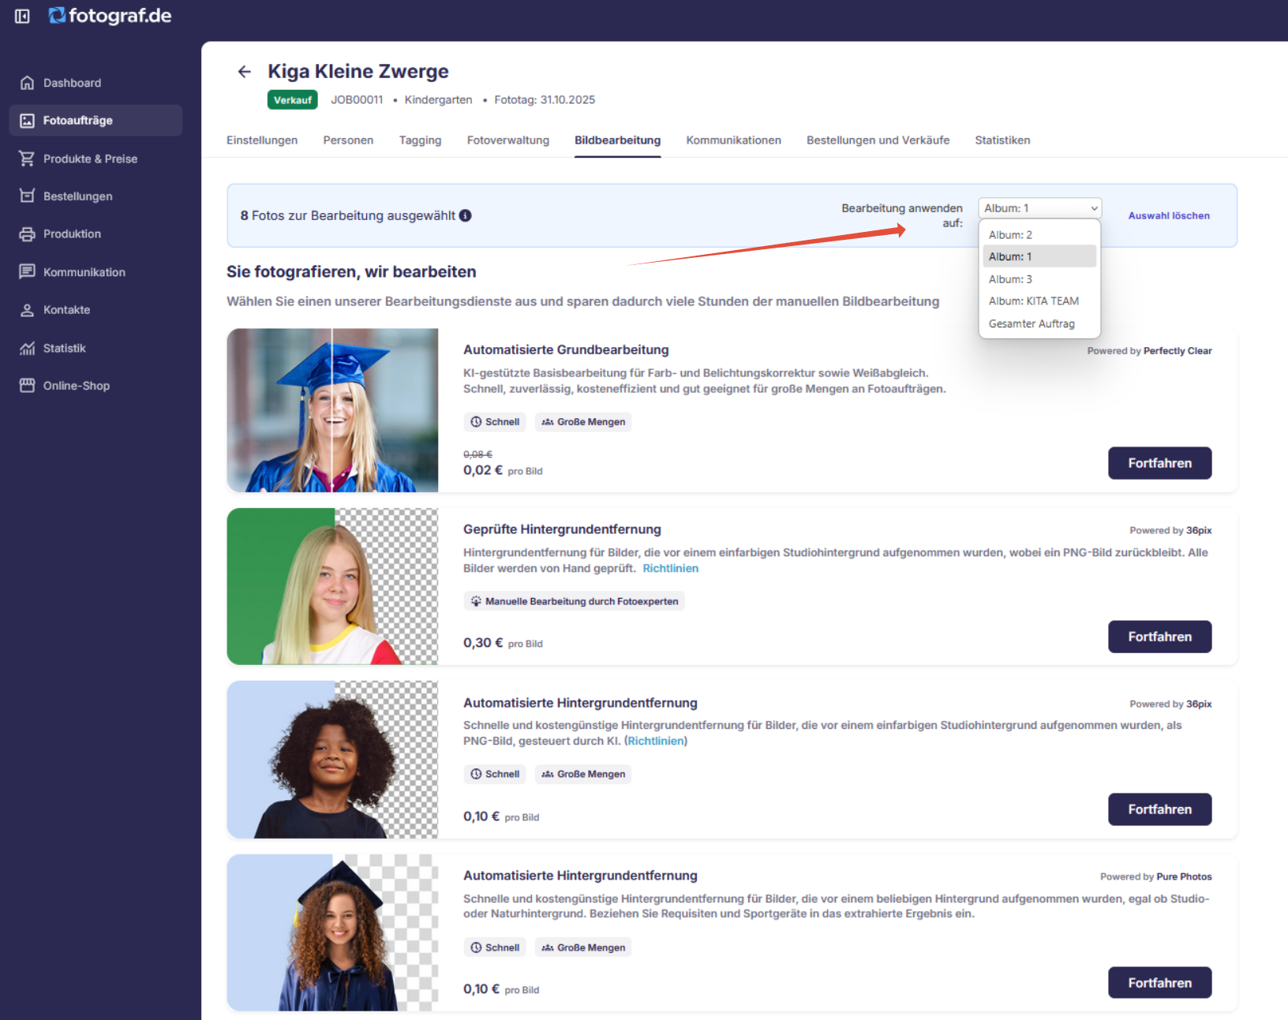Click Fototag: 31.10.2025 date text

(545, 100)
